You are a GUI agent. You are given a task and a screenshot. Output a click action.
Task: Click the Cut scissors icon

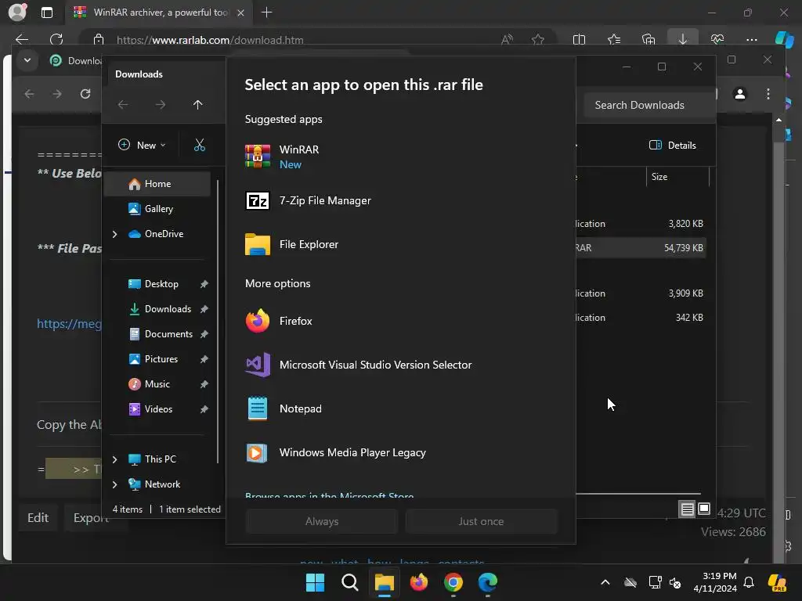[x=200, y=145]
